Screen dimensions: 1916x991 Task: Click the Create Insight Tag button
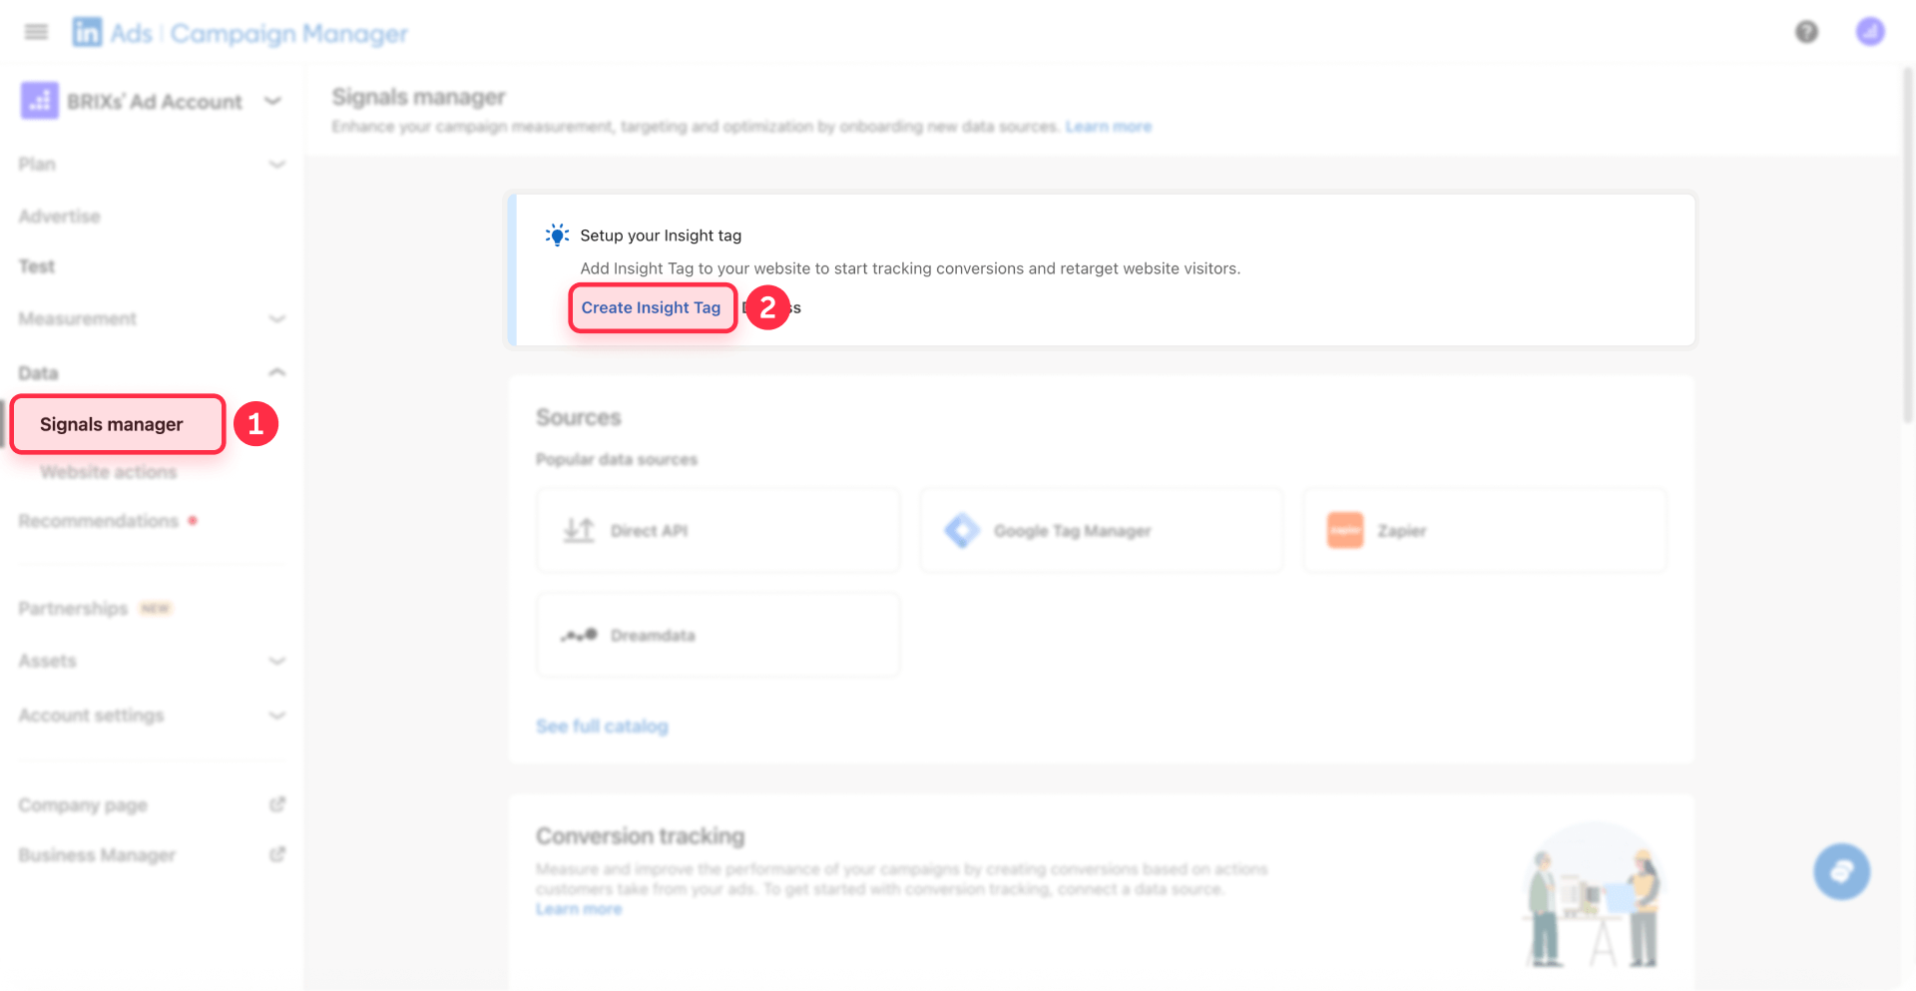tap(652, 307)
